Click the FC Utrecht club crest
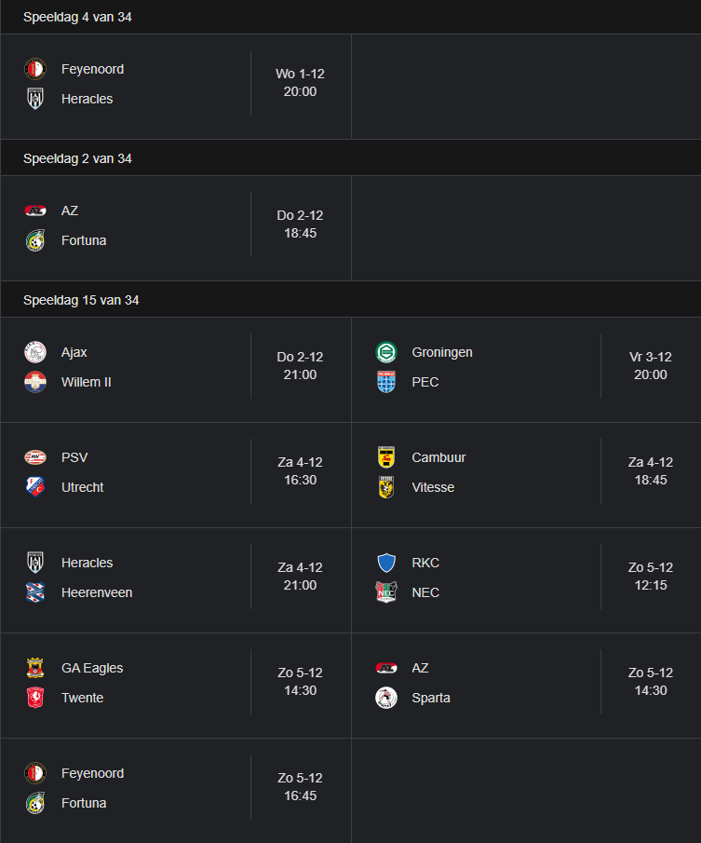701x843 pixels. point(35,487)
